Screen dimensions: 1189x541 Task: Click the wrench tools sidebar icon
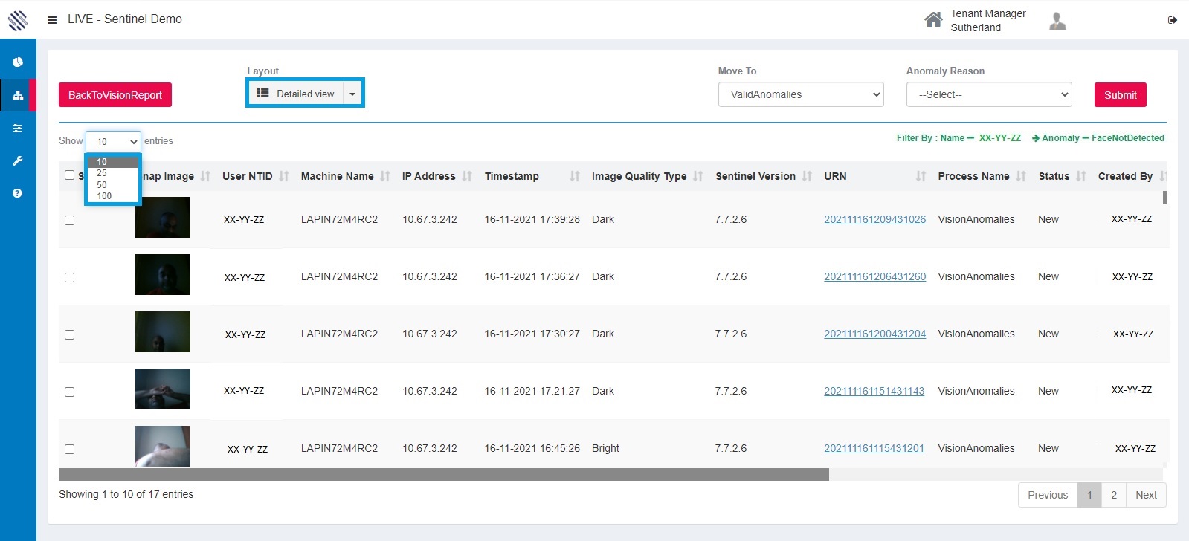point(18,161)
